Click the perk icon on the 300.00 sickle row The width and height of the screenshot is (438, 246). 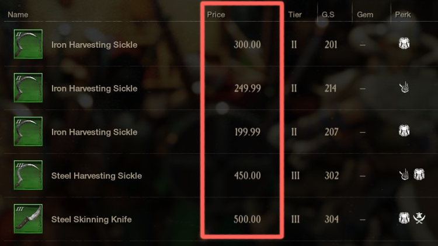tap(403, 44)
